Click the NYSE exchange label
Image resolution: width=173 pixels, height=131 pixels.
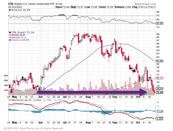click(59, 4)
